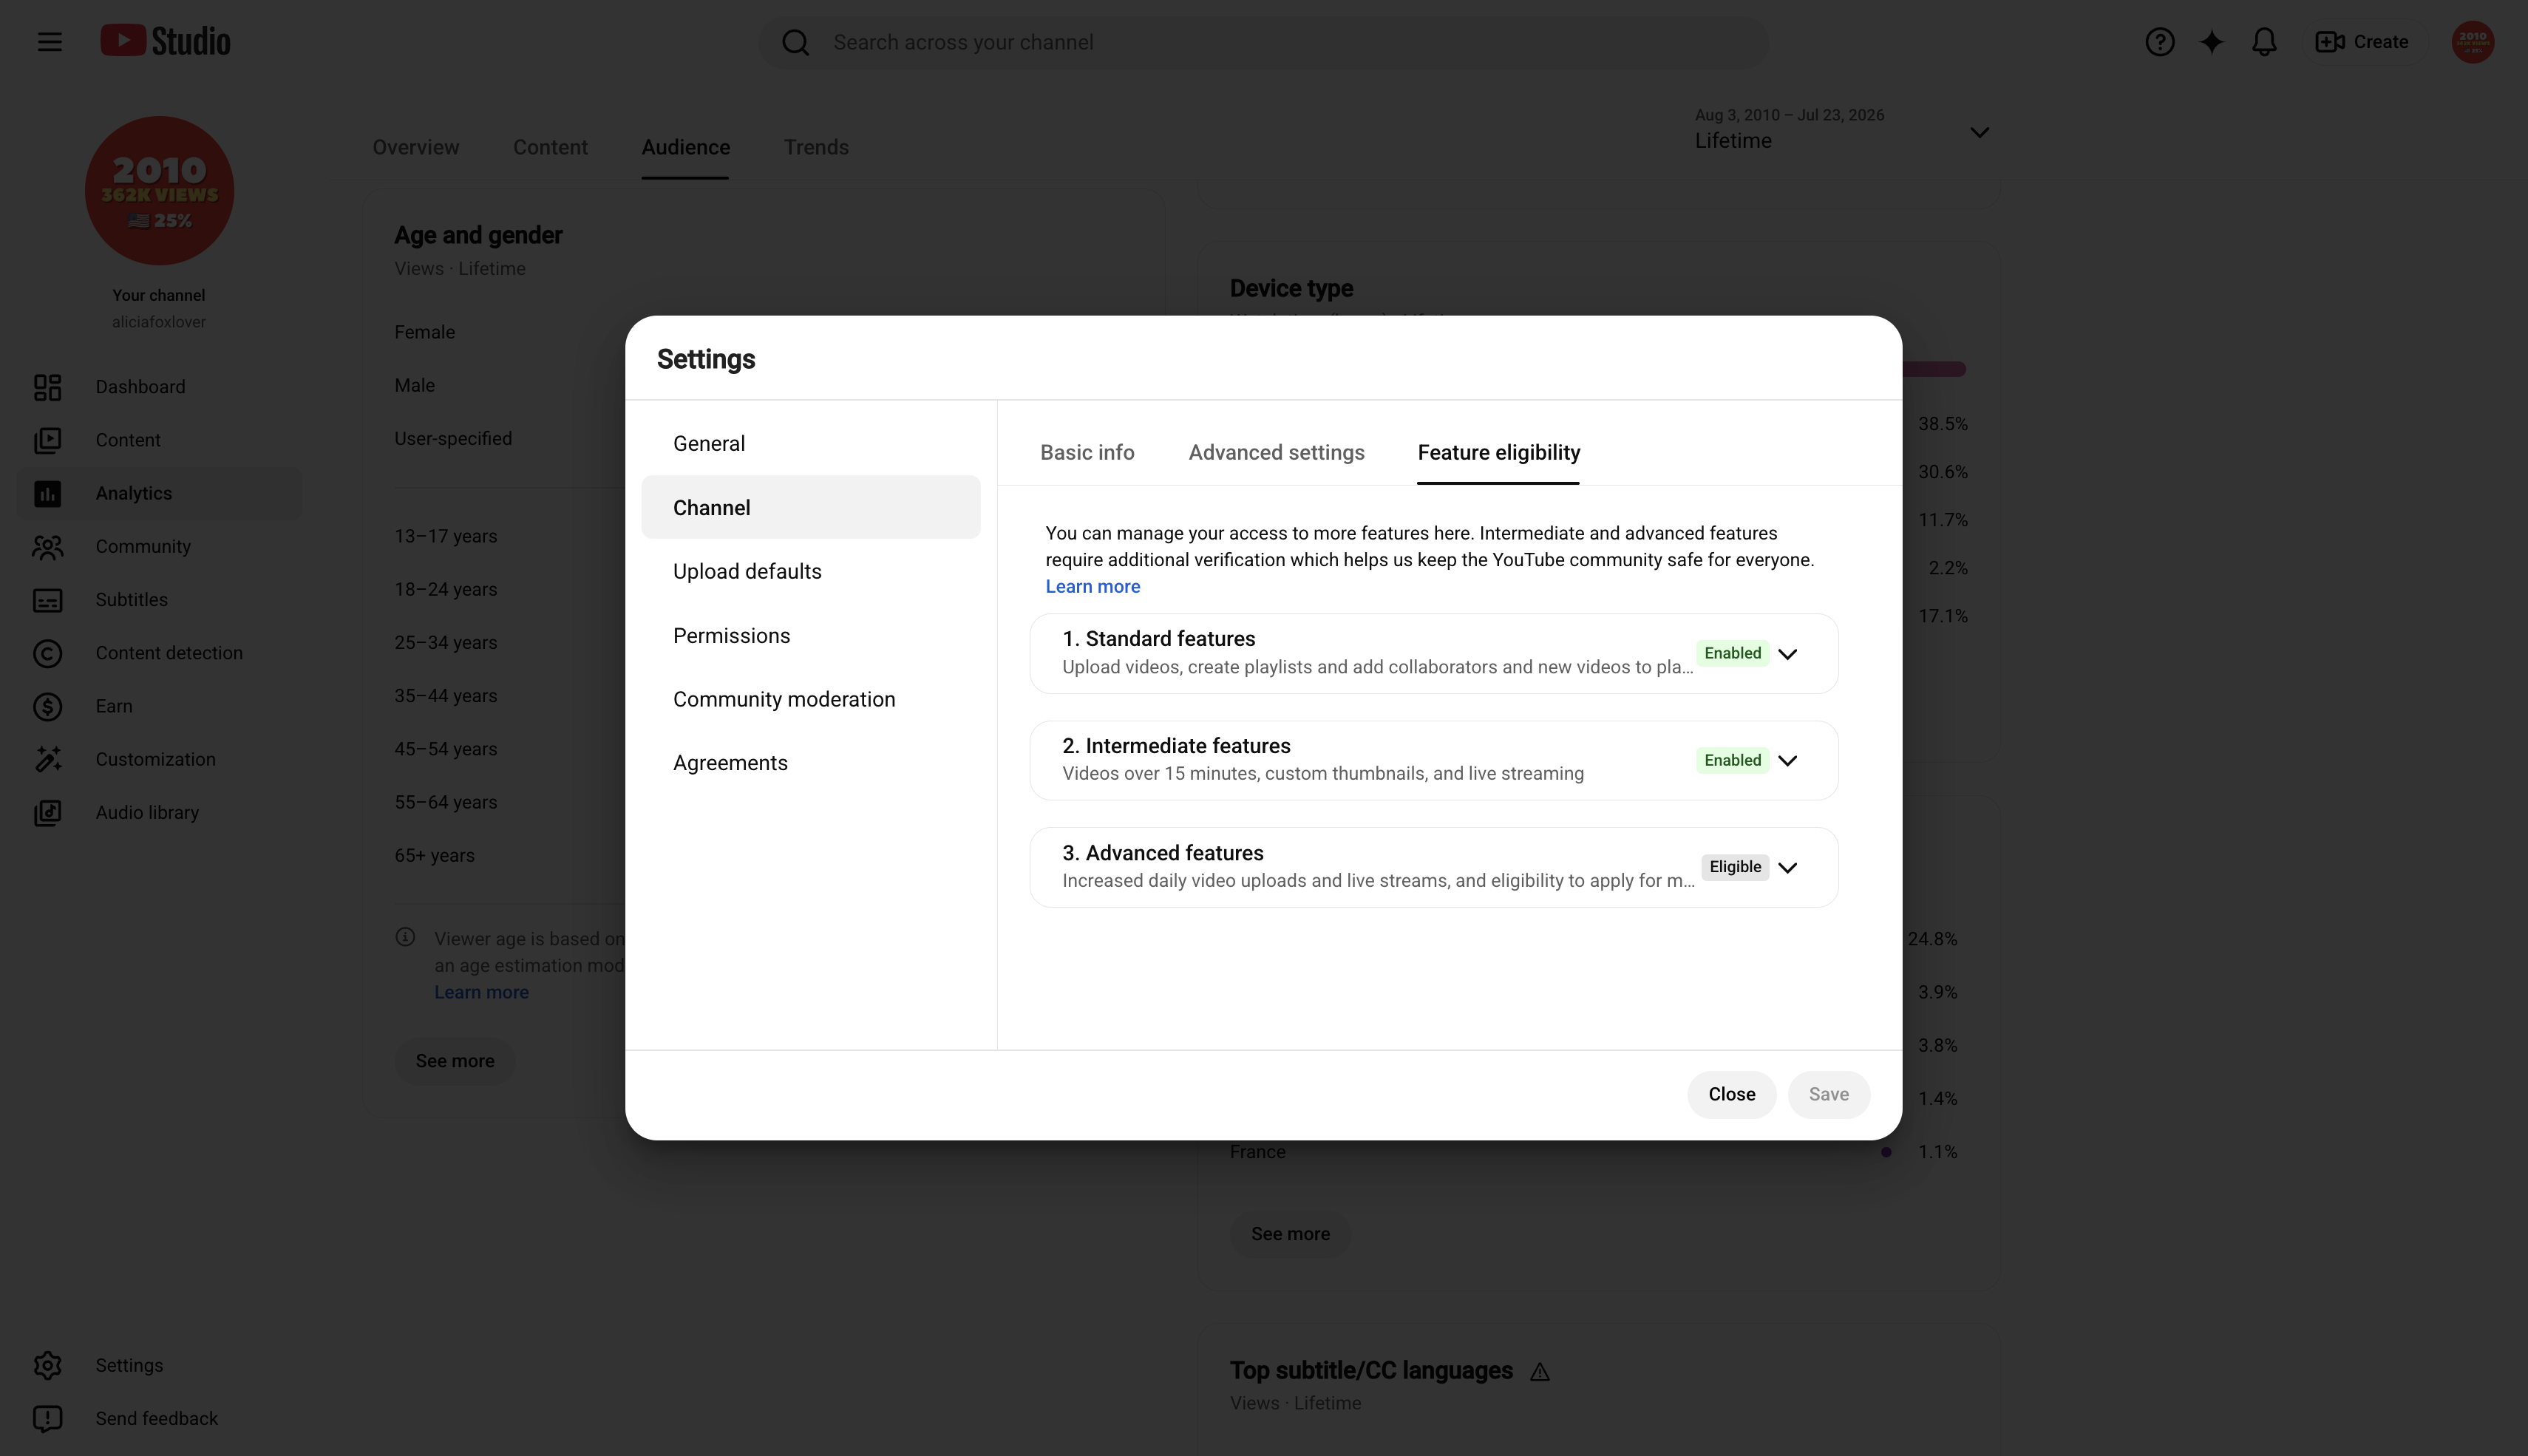This screenshot has width=2528, height=1456.
Task: Click the Trends analytics tab
Action: tap(816, 147)
